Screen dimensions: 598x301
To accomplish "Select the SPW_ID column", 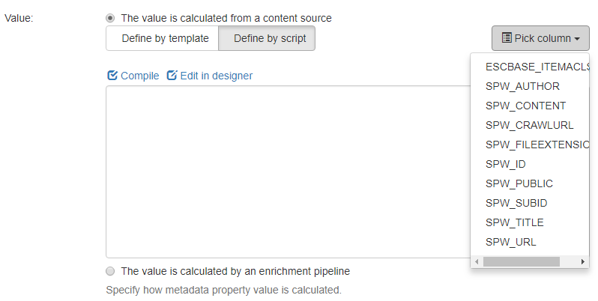I will coord(506,164).
